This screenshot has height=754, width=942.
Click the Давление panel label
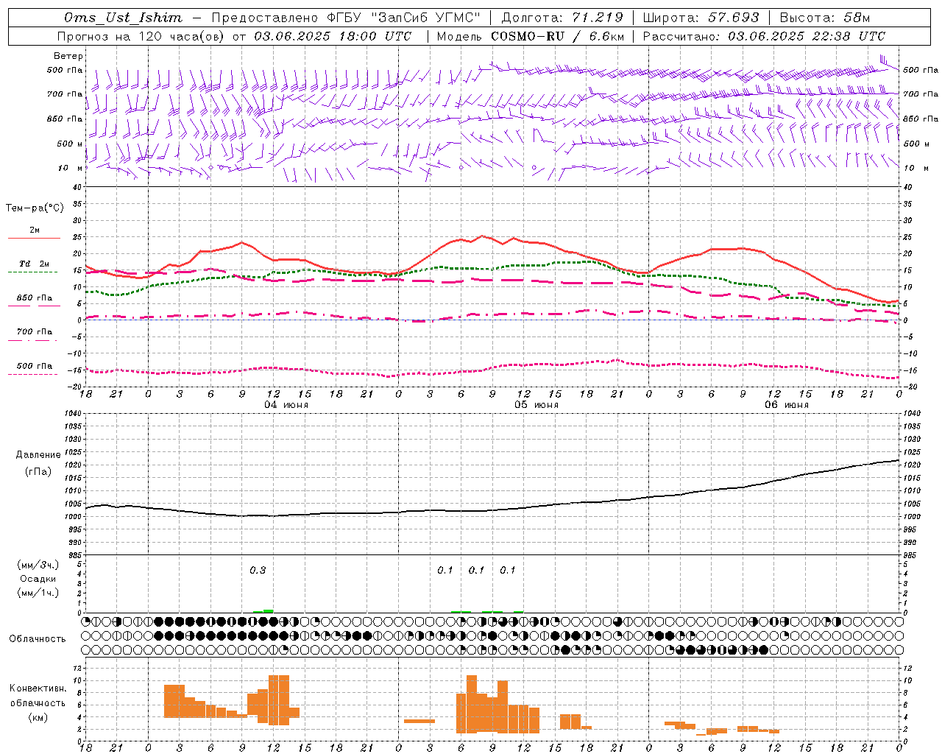click(38, 455)
